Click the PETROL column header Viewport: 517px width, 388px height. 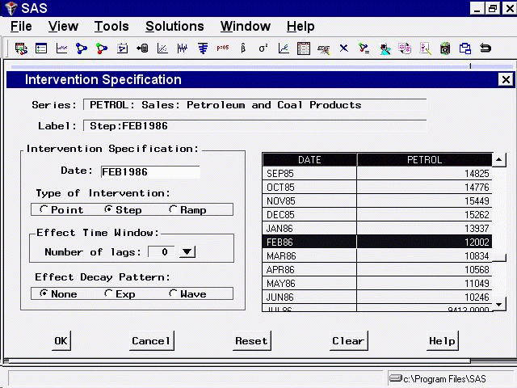tap(424, 160)
